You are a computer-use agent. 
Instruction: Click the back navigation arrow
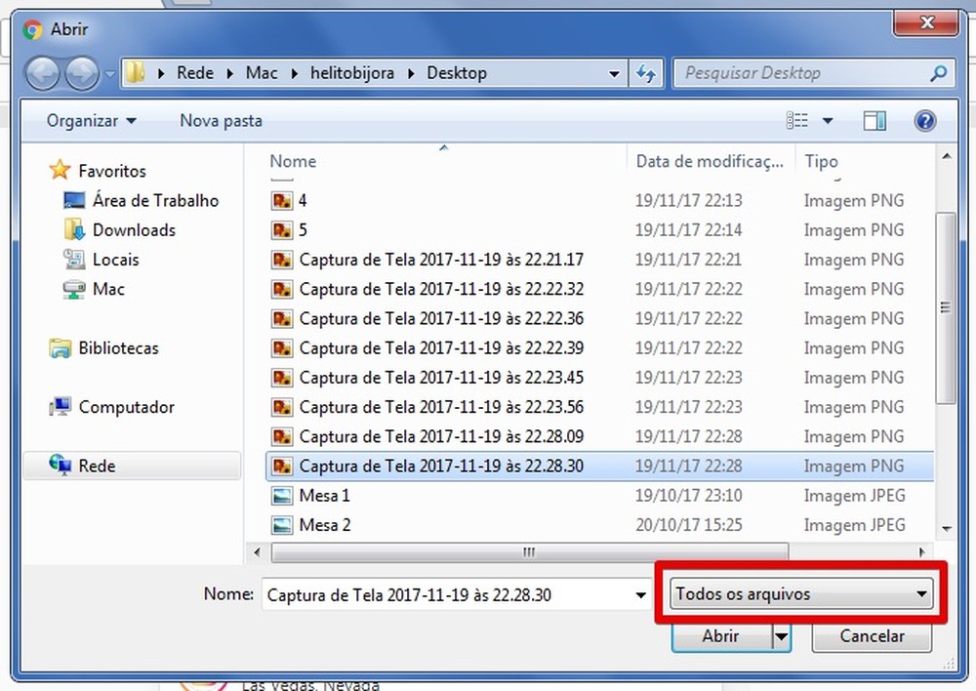(43, 73)
